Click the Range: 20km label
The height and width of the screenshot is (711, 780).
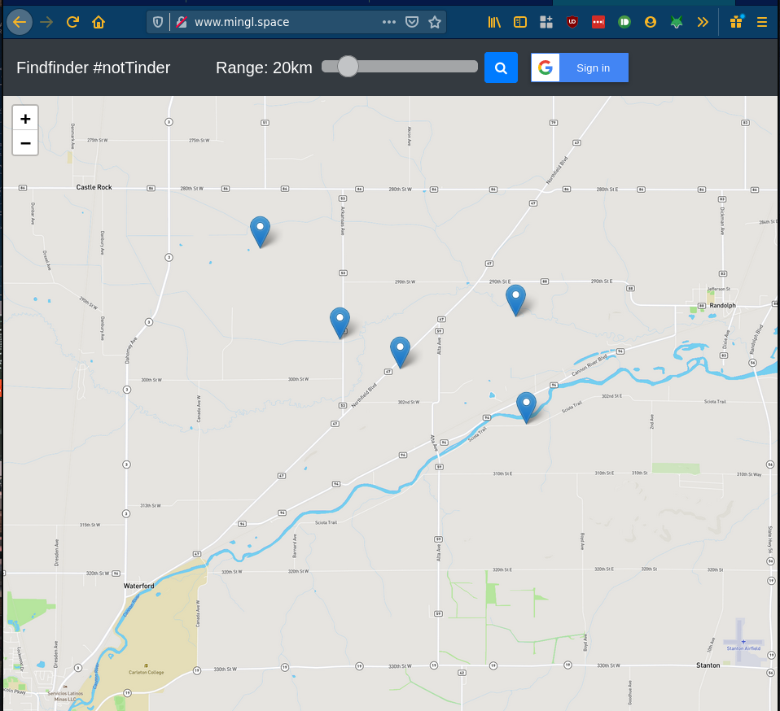(264, 68)
